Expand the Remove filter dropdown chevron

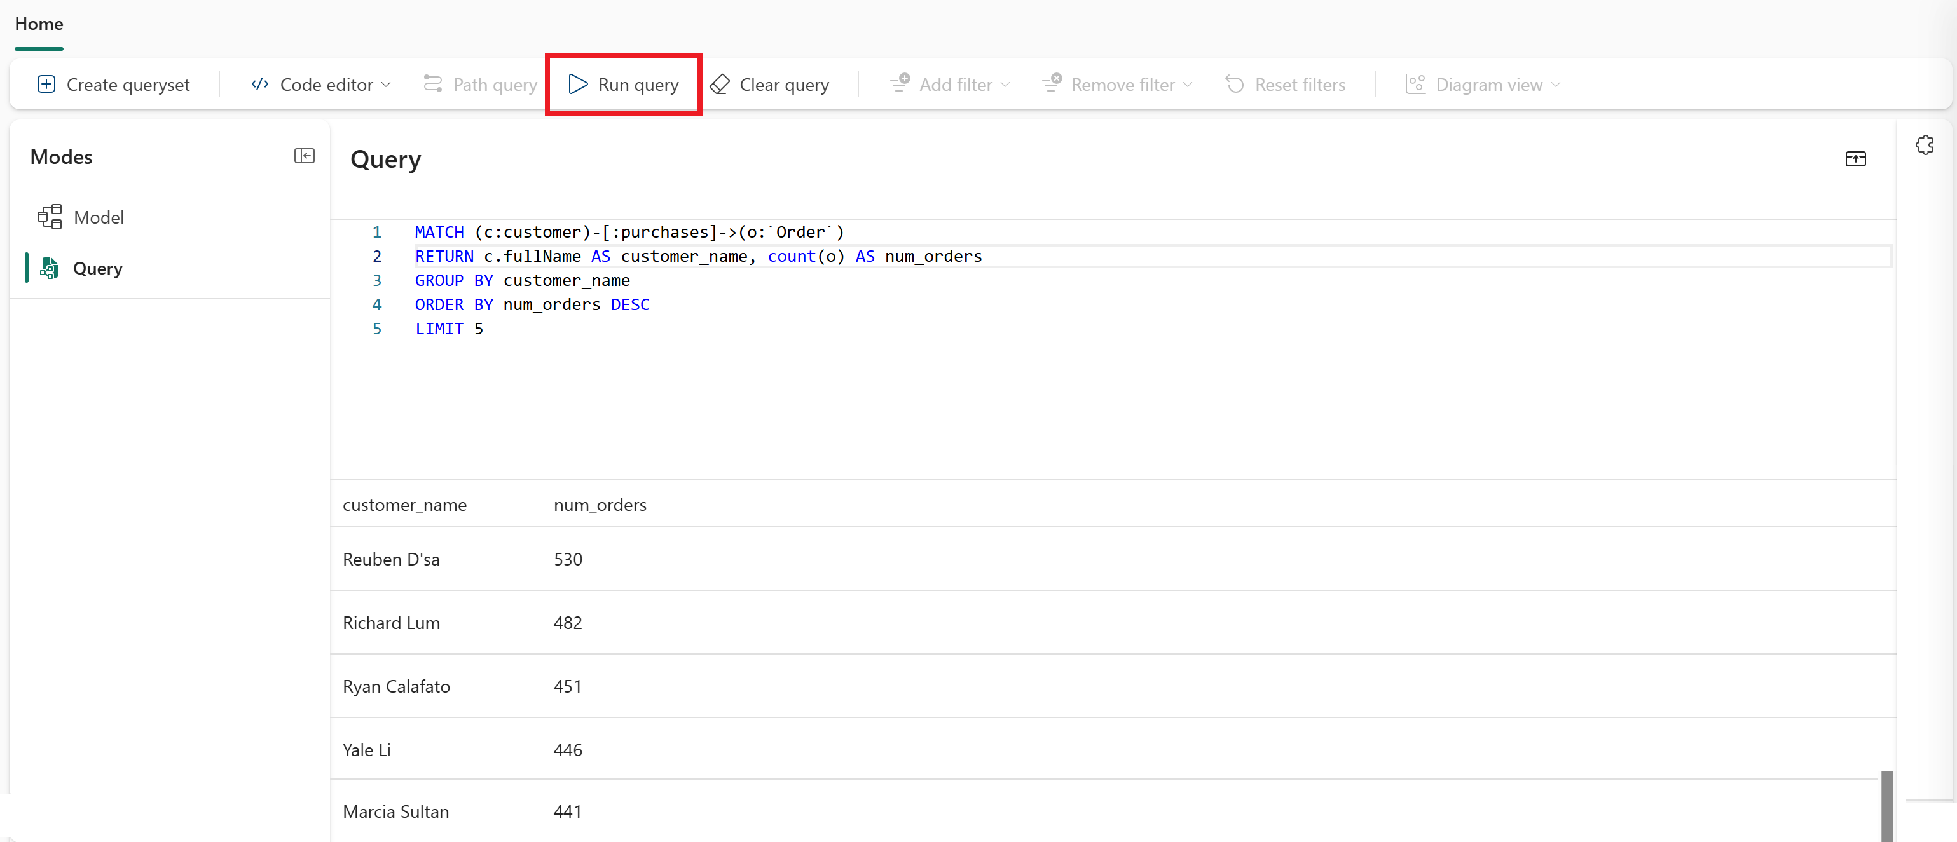coord(1188,85)
